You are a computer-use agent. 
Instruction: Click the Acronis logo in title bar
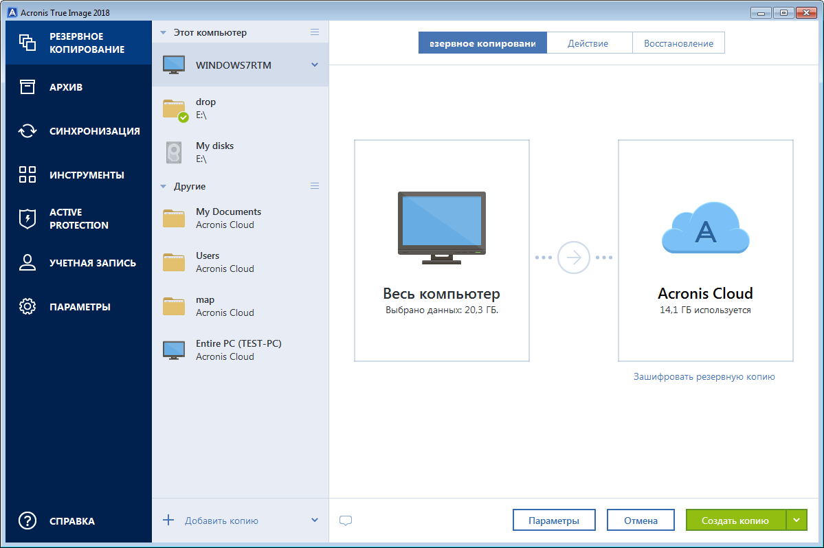click(12, 12)
